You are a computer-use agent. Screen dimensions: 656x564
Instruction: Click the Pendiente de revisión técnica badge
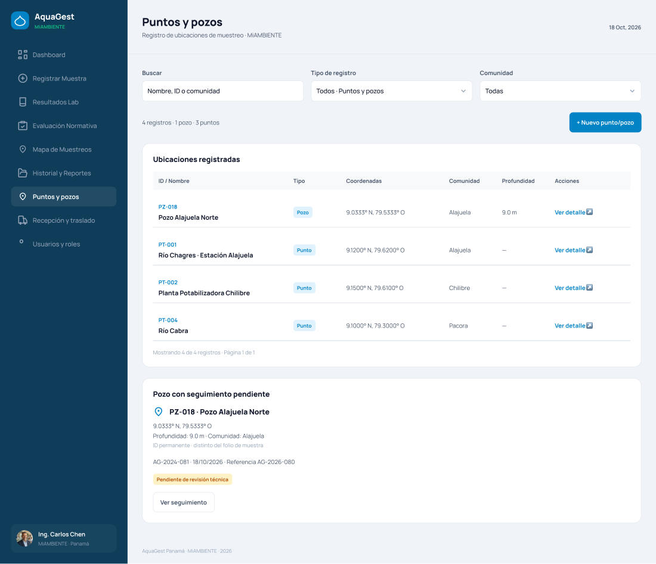tap(193, 479)
